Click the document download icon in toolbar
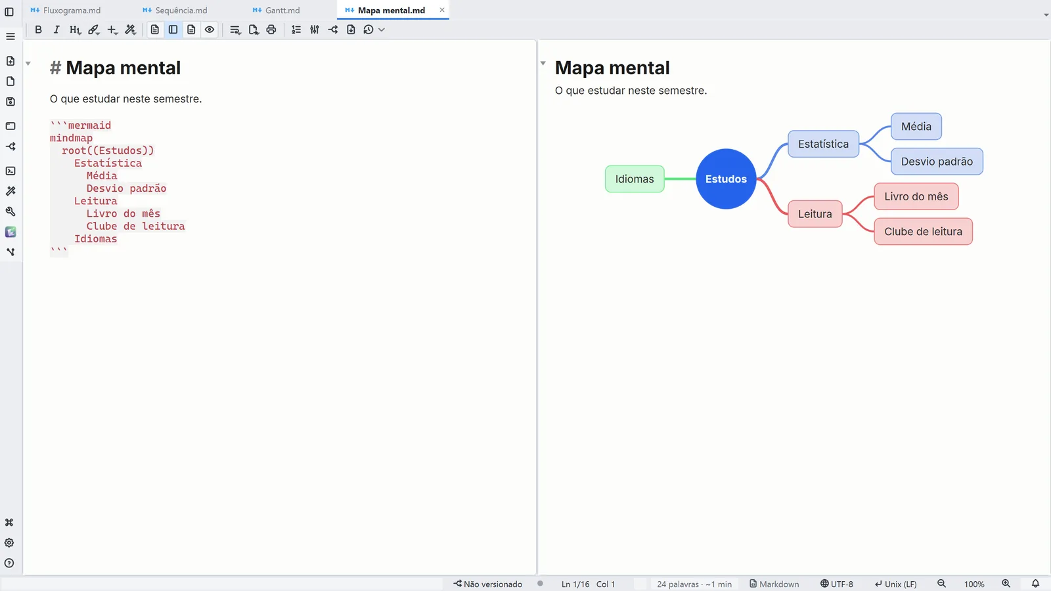 coord(351,30)
